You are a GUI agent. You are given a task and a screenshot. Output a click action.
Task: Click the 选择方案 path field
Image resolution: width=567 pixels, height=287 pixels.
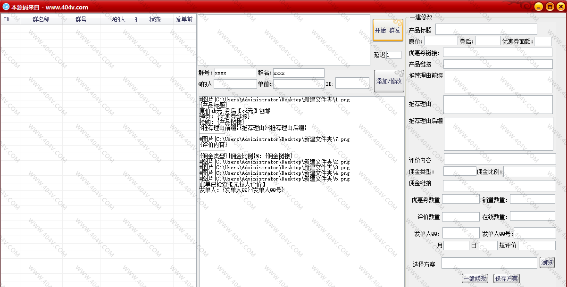[489, 263]
